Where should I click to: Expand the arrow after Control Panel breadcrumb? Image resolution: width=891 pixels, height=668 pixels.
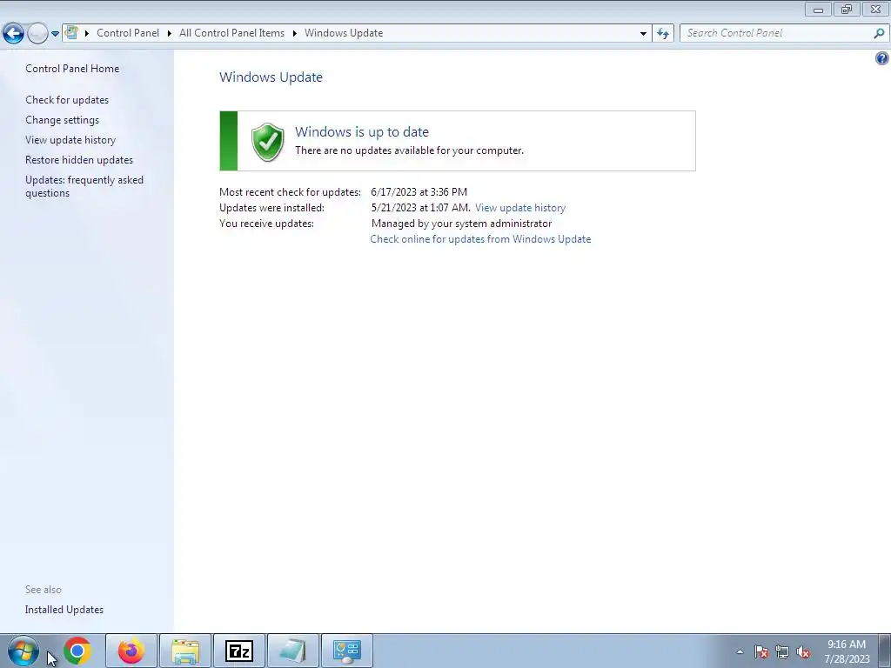tap(170, 33)
